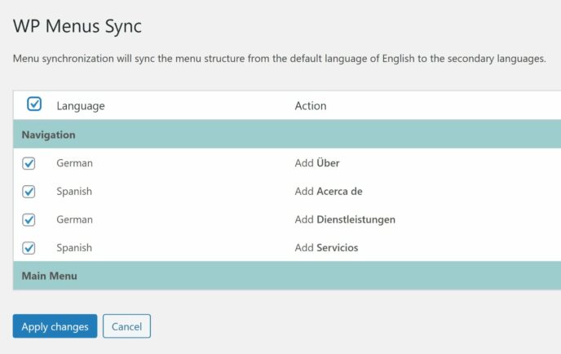The image size is (561, 354).
Task: Click the Add Servicios action text
Action: [326, 248]
